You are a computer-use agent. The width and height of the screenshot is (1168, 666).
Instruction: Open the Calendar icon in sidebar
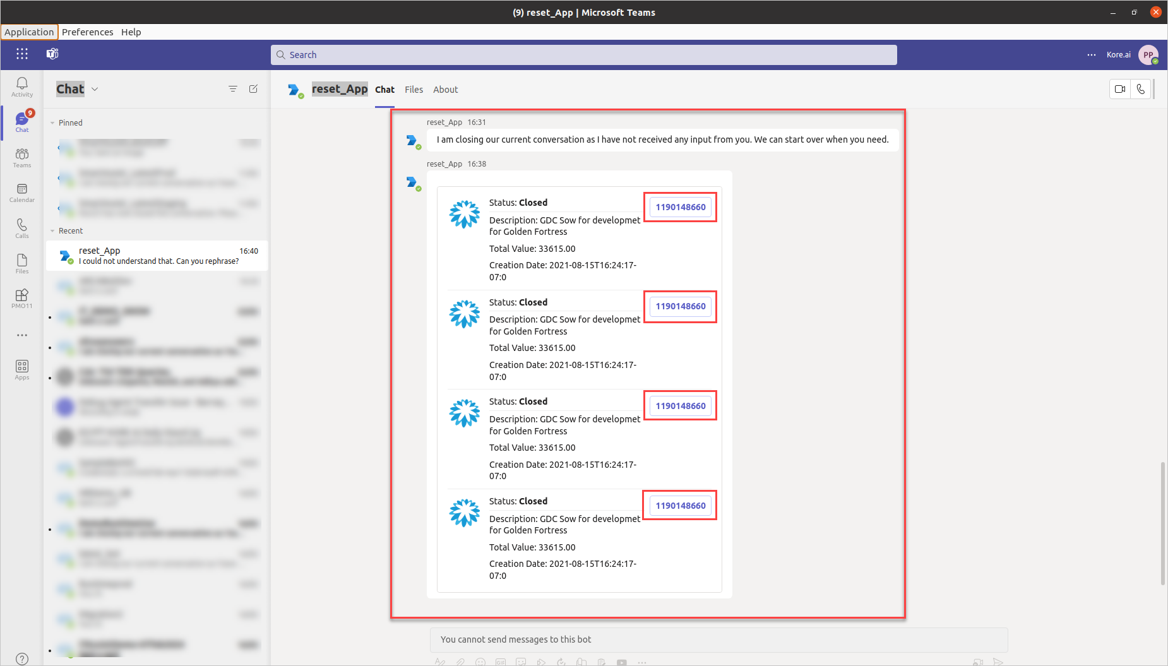click(22, 193)
